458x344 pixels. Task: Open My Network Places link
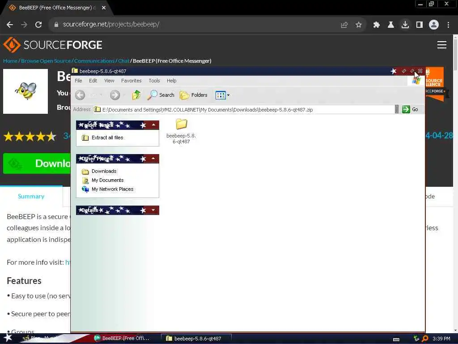112,189
